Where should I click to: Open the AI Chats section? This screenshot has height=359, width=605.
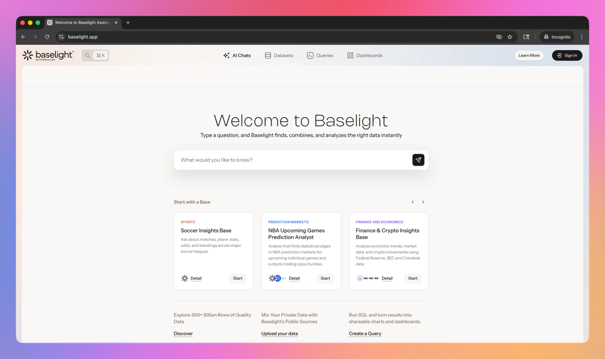(x=237, y=55)
